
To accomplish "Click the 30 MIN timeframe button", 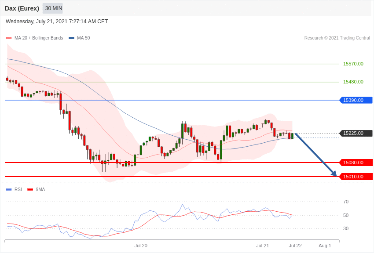I will 53,8.
